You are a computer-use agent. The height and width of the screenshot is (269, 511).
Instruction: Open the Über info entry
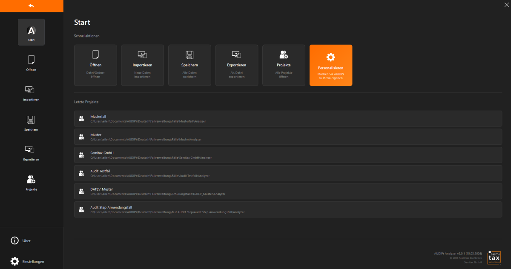pos(21,240)
